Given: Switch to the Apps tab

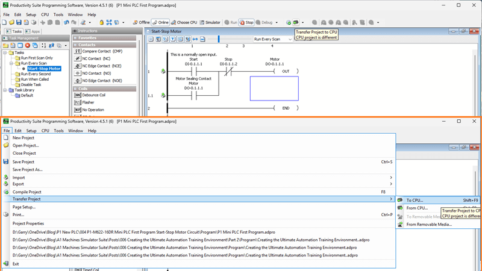Looking at the screenshot, I should click(33, 31).
